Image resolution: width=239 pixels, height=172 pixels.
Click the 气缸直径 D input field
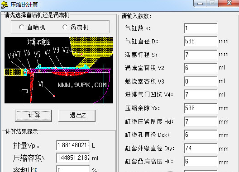click(201, 42)
